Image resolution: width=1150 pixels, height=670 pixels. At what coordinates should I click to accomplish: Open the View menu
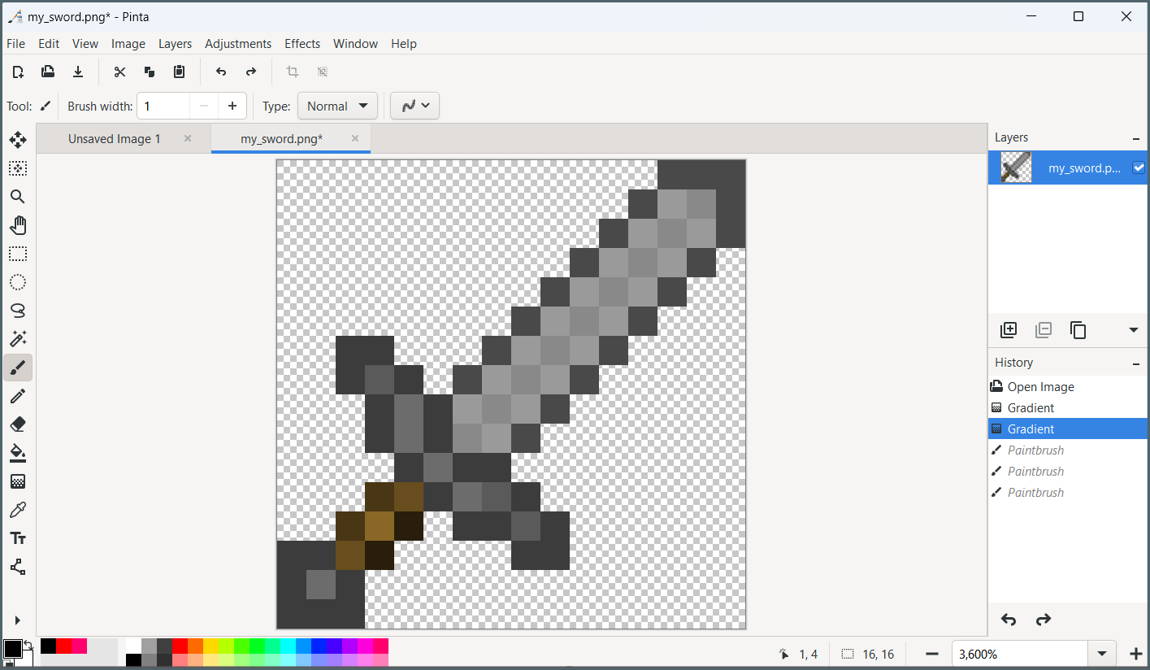(x=85, y=44)
